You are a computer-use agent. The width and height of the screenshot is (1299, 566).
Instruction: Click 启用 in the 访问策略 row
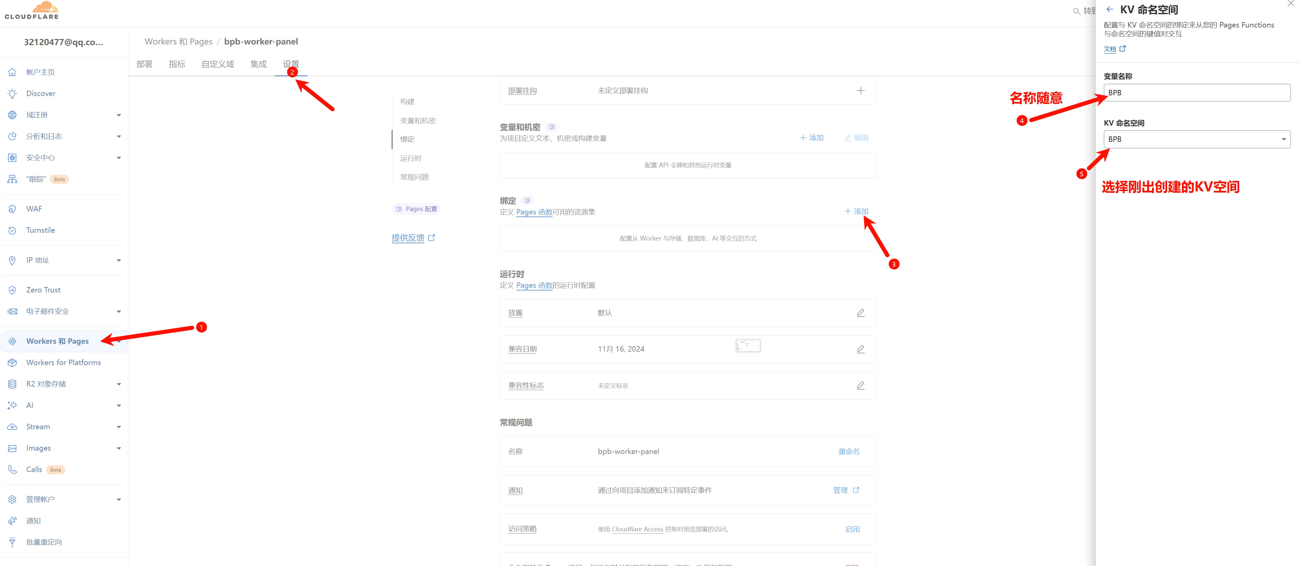tap(852, 529)
